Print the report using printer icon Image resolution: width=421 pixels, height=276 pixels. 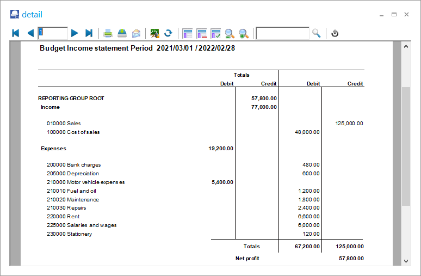click(x=108, y=33)
